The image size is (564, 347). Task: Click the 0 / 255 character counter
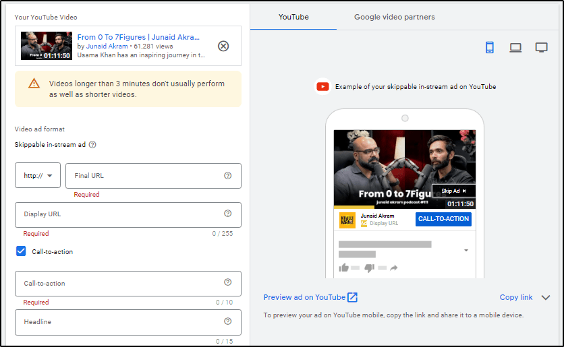click(222, 234)
